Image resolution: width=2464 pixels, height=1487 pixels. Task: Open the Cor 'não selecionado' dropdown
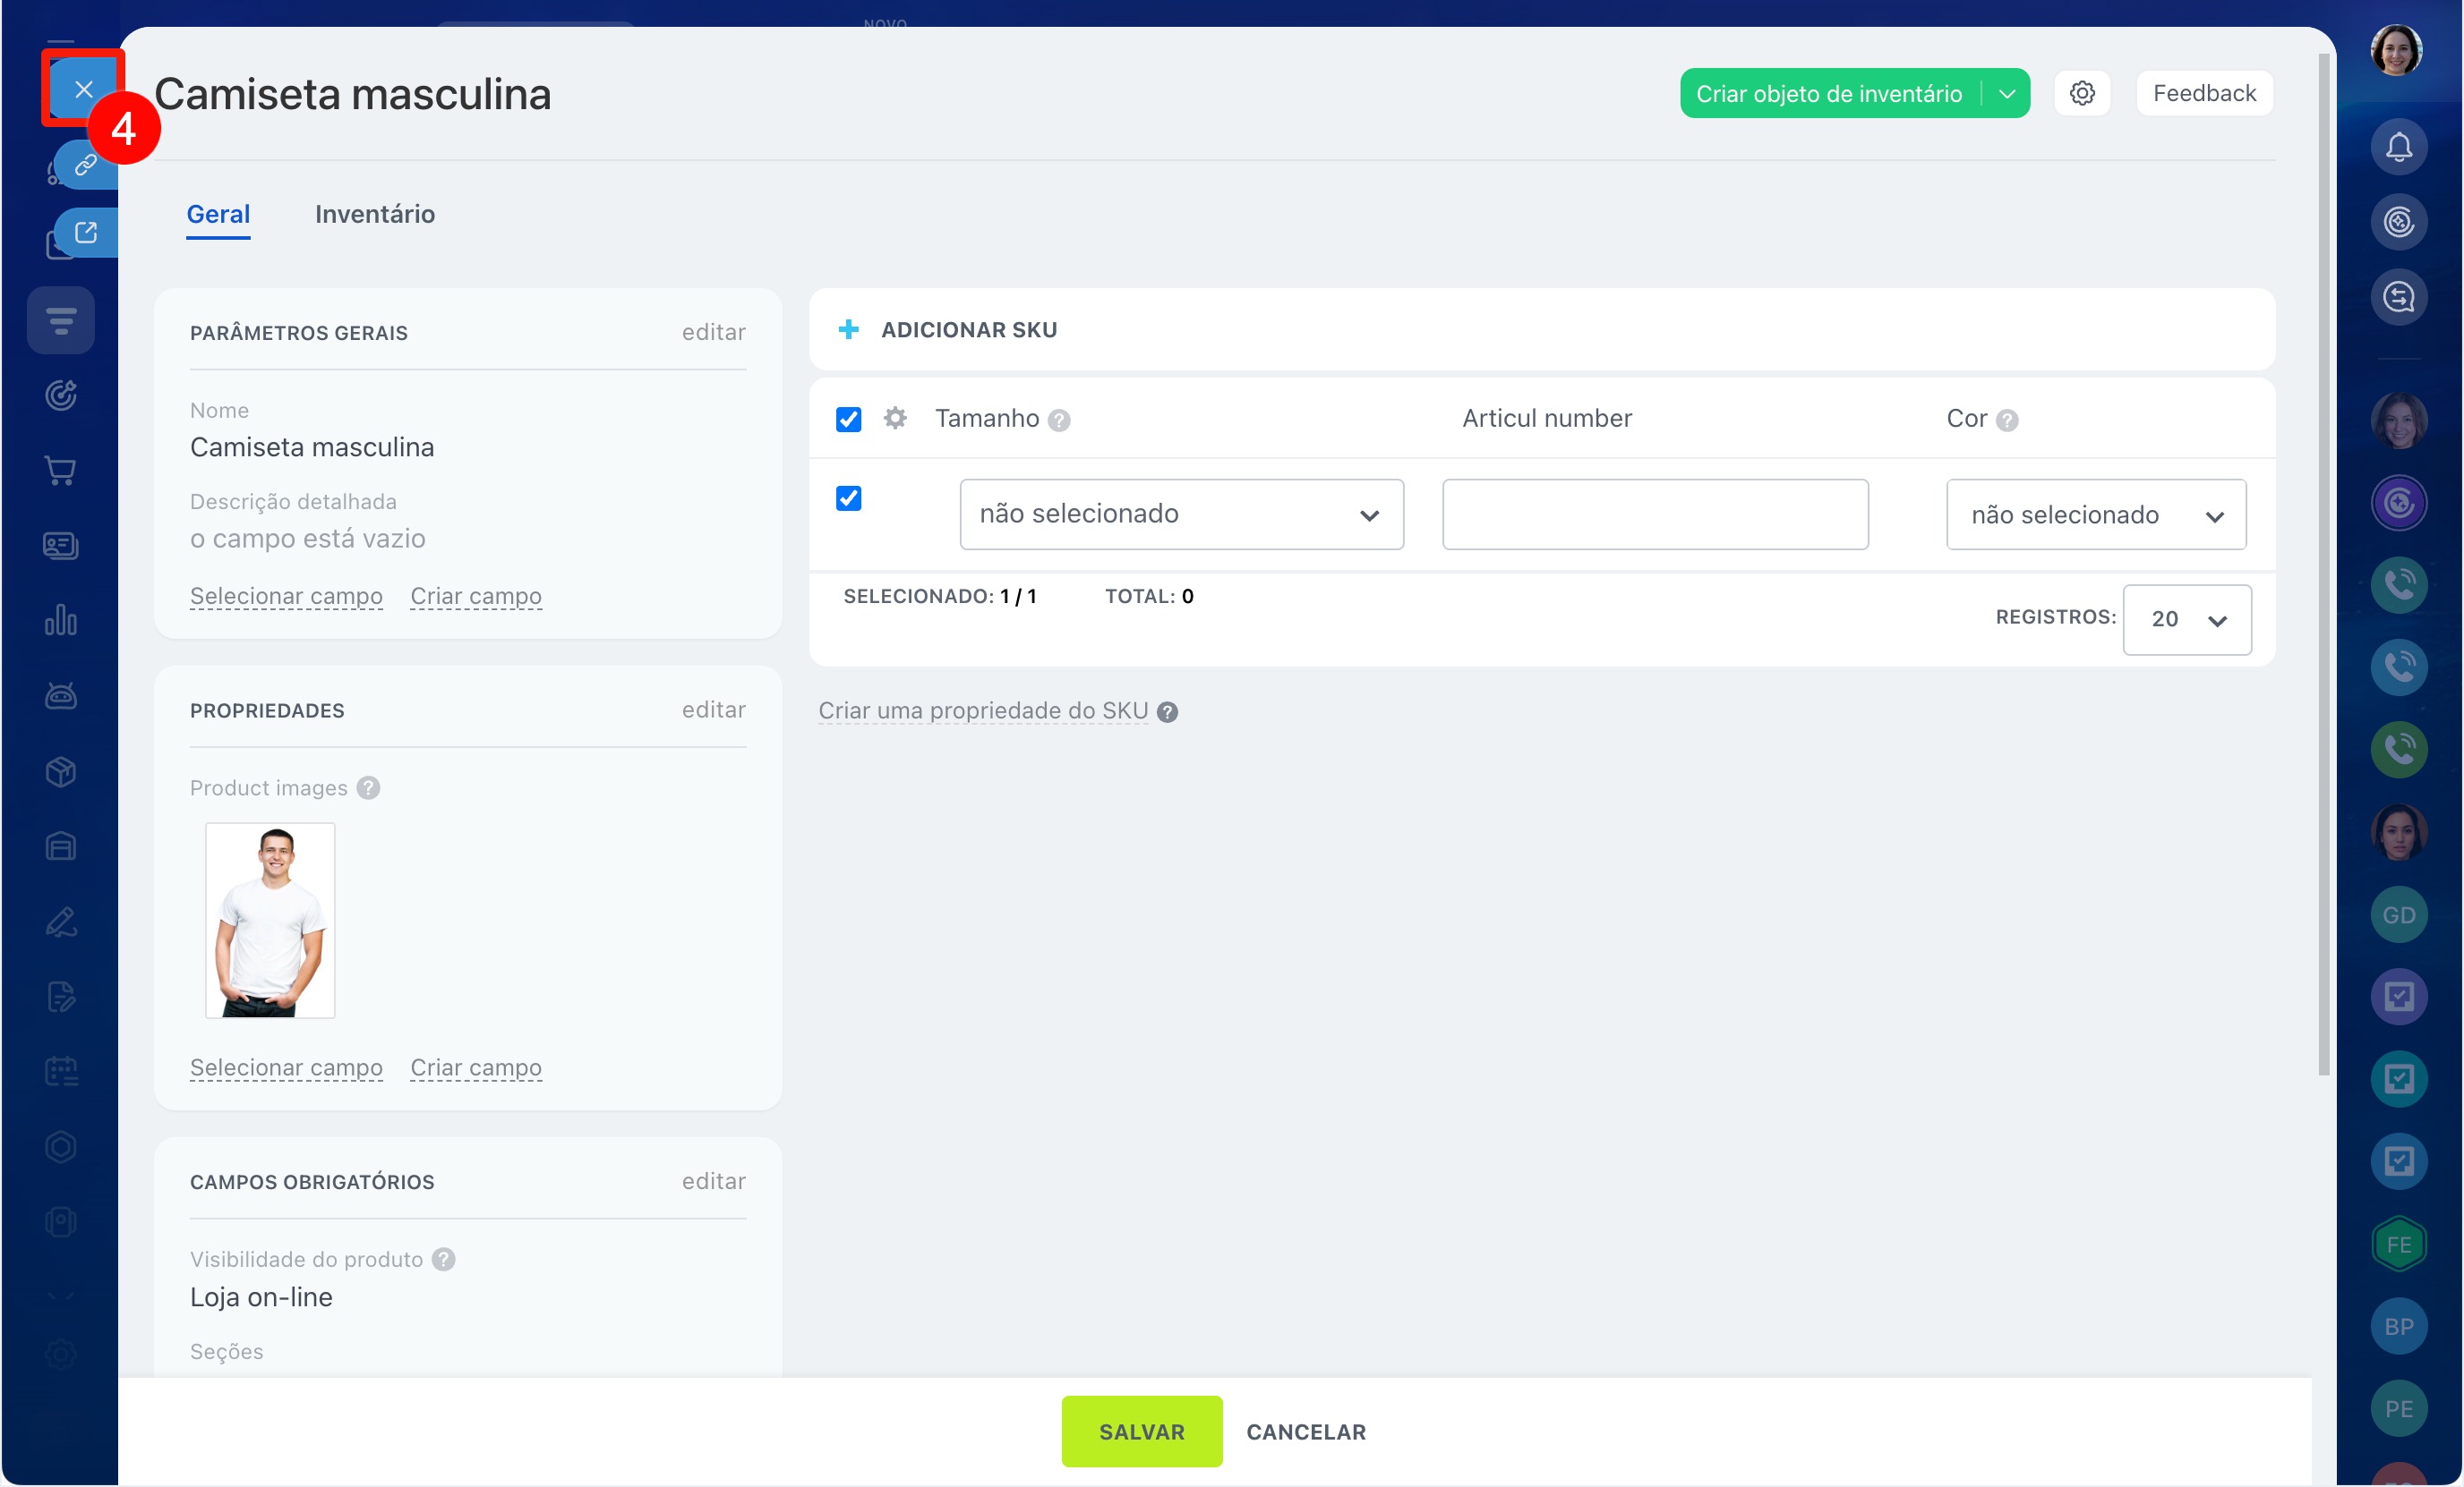click(x=2095, y=514)
